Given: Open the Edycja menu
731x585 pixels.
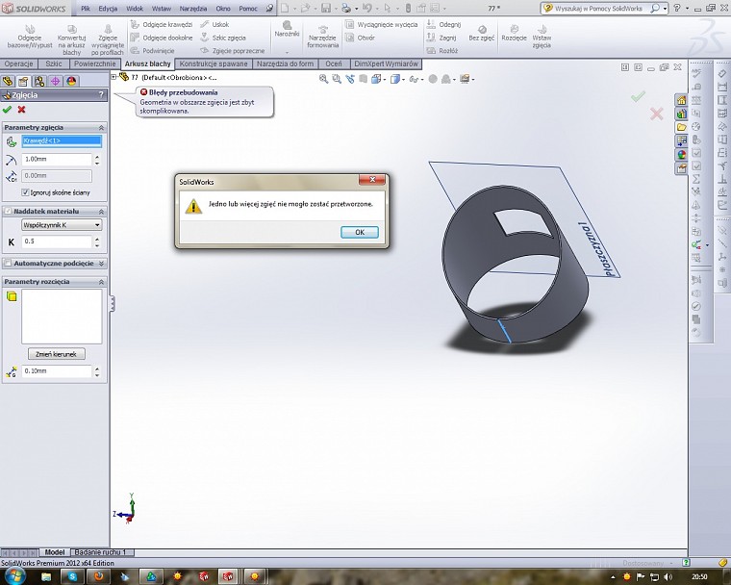Looking at the screenshot, I should coord(108,9).
